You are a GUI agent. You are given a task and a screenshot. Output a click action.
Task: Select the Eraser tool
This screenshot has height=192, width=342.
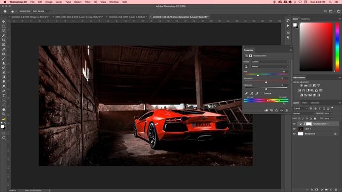(x=4, y=73)
